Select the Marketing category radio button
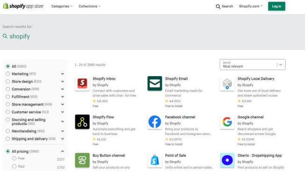The image size is (306, 171). pos(8,74)
